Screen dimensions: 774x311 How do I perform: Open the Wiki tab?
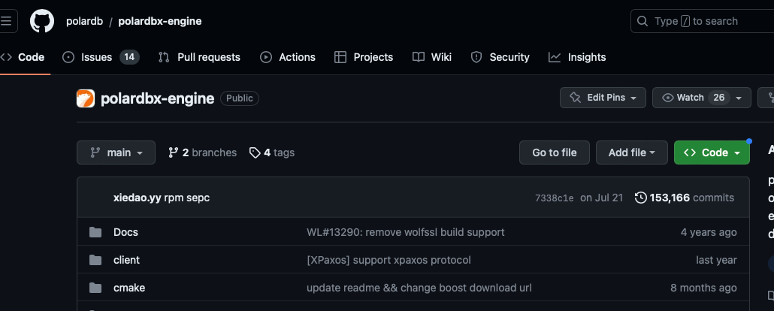[432, 57]
